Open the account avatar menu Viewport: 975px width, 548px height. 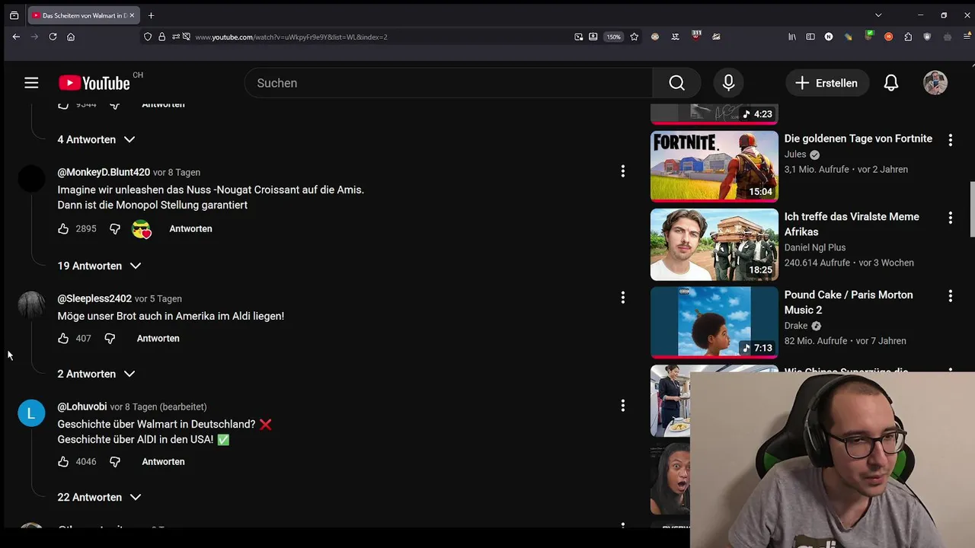pos(935,83)
